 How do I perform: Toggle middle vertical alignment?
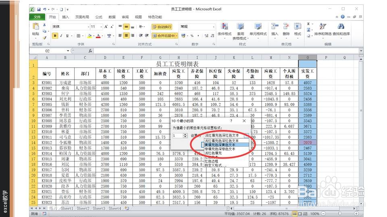[126, 27]
